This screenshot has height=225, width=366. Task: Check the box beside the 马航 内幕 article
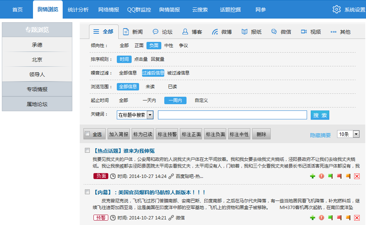tap(87, 192)
